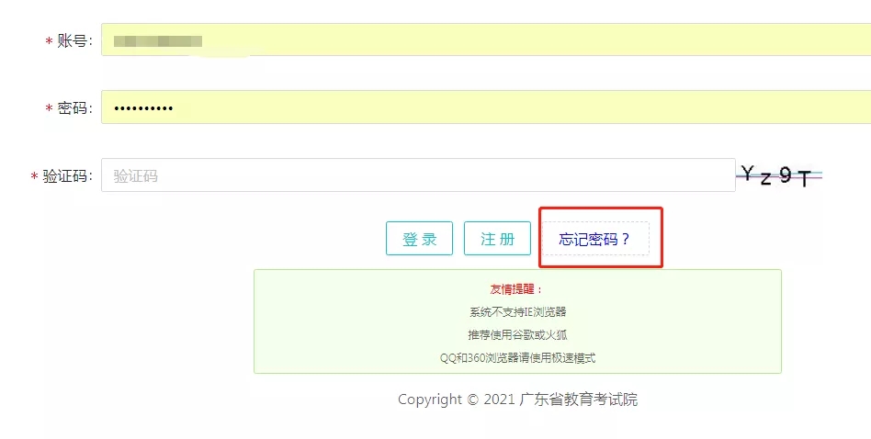Screen dimensions: 871x439
Task: Open the 忘记密码? link
Action: [x=595, y=239]
